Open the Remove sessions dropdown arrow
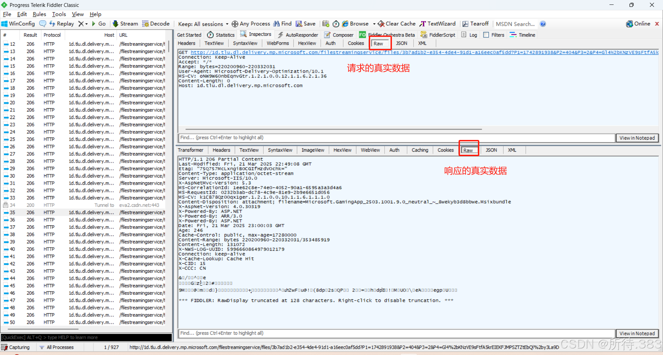663x355 pixels. coord(86,24)
